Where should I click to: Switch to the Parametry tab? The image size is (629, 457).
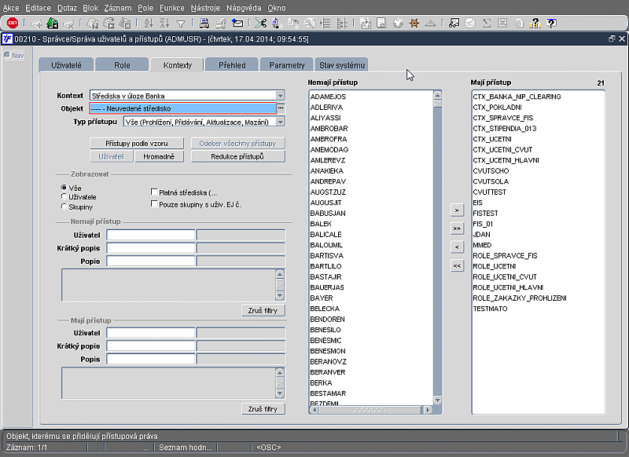pyautogui.click(x=286, y=65)
